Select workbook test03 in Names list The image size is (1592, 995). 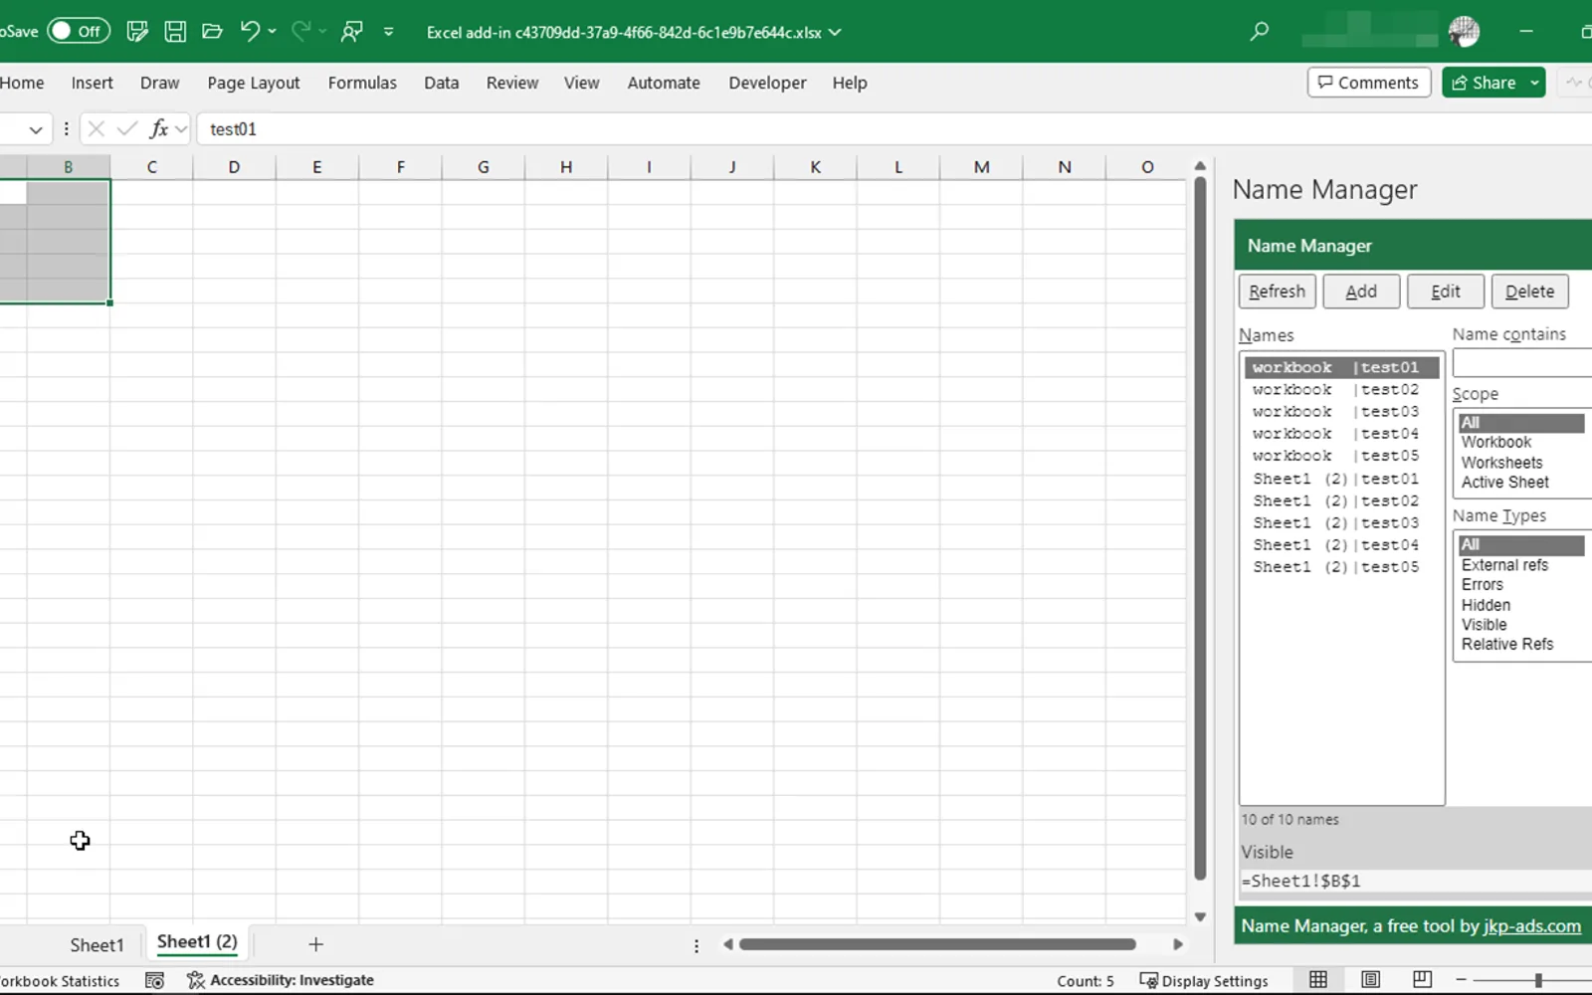click(x=1340, y=412)
